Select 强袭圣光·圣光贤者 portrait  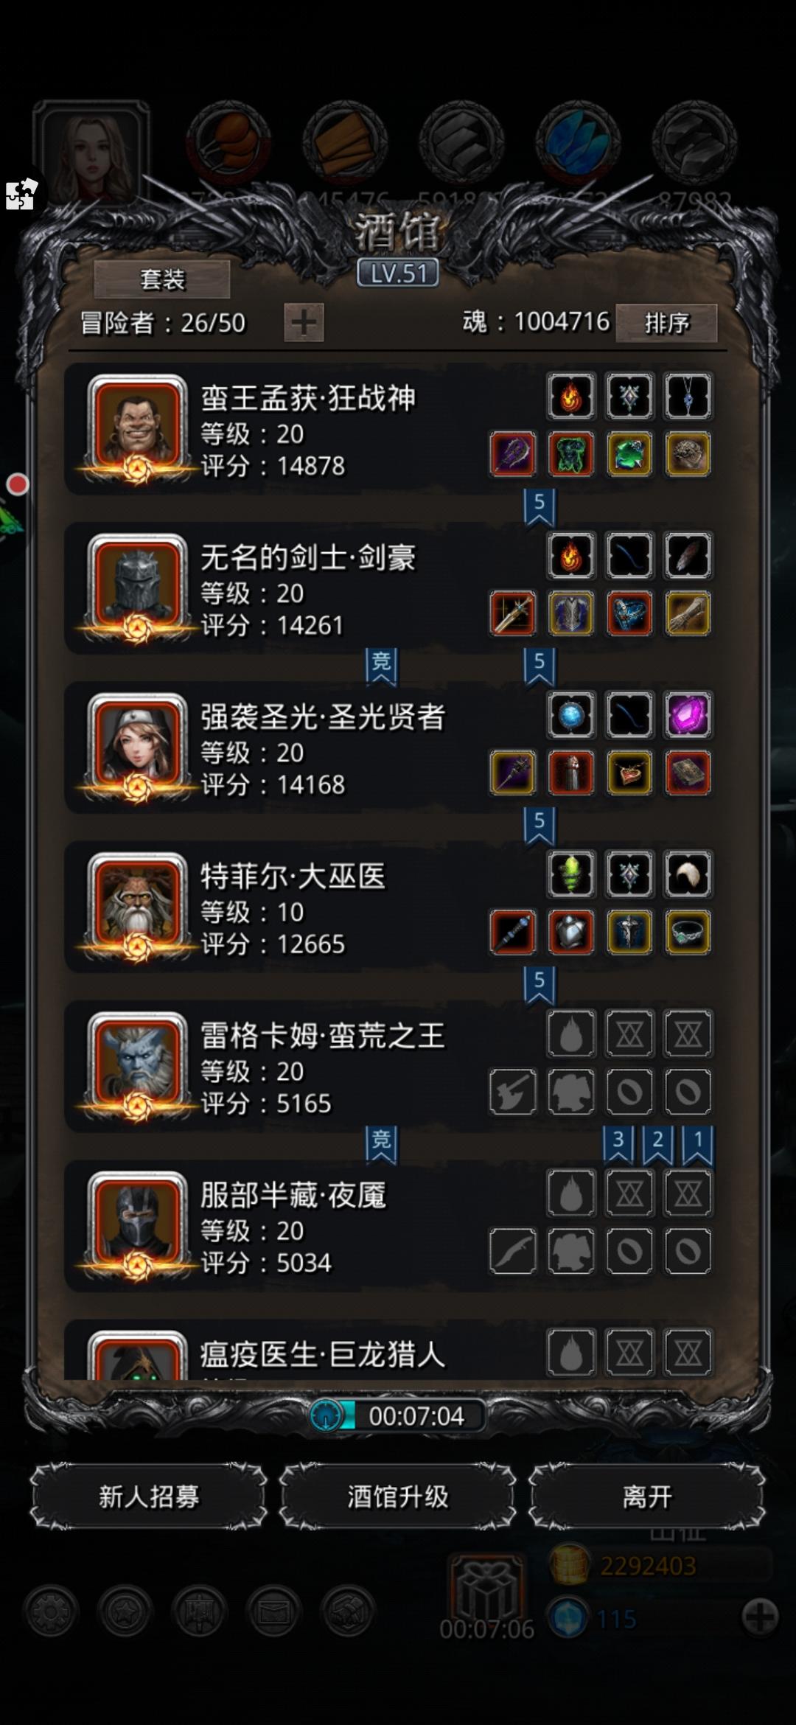[x=137, y=746]
